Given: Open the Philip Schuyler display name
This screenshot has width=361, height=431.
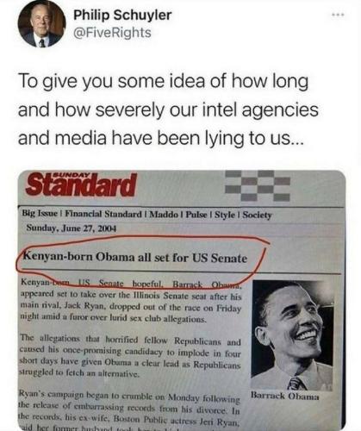Looking at the screenshot, I should tap(122, 15).
